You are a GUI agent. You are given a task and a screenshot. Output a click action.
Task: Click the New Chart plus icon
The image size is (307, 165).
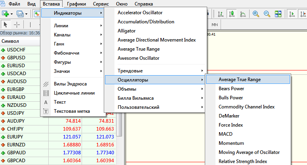pos(5,14)
